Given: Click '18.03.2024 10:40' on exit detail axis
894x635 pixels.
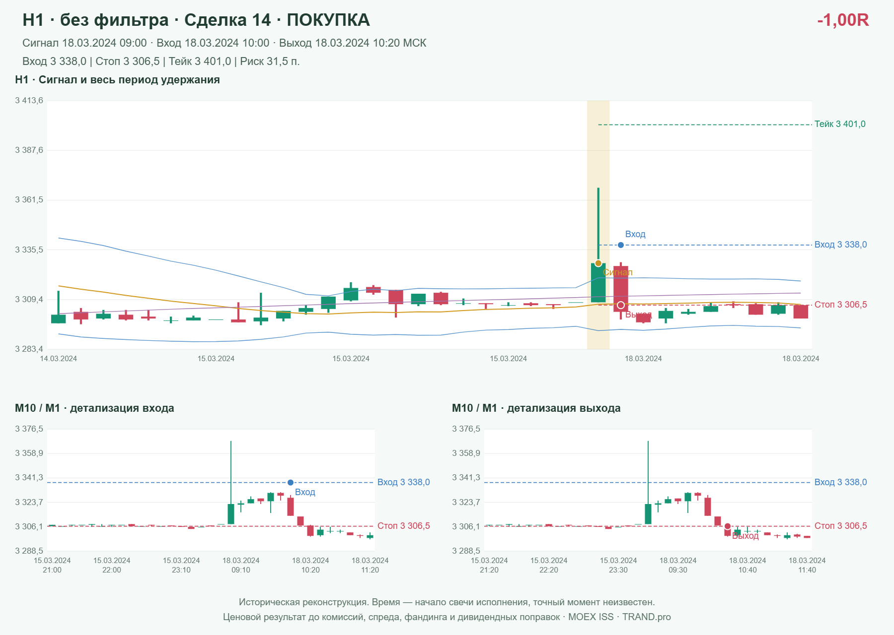Looking at the screenshot, I should coord(747,565).
